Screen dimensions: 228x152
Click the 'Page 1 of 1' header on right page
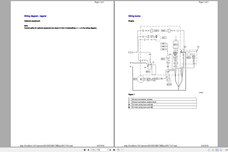pyautogui.click(x=204, y=2)
